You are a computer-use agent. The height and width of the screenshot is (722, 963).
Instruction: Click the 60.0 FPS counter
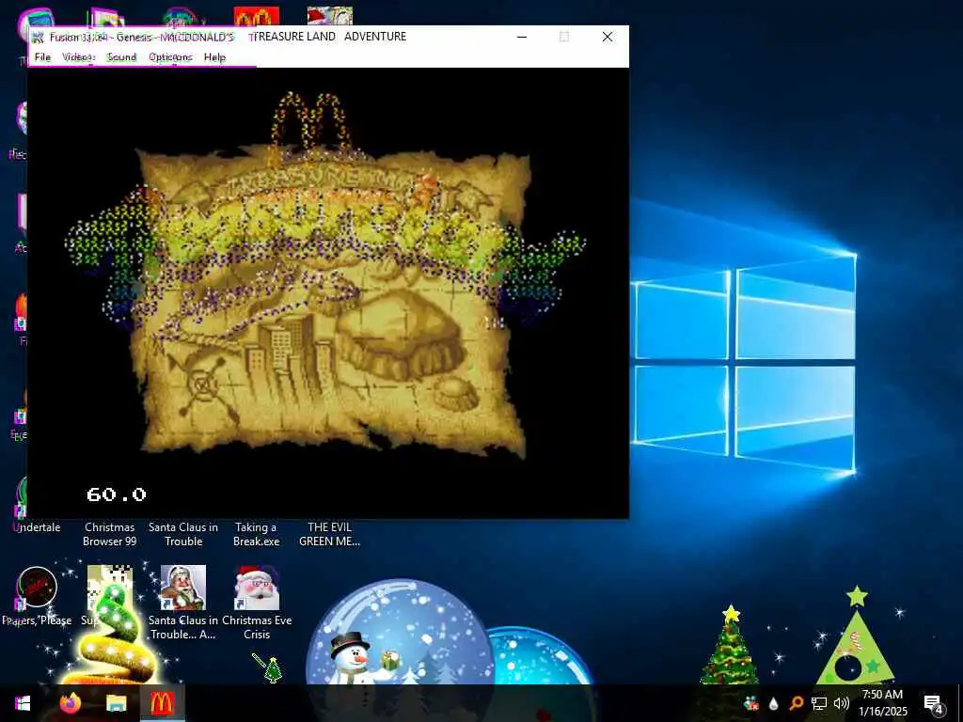(116, 494)
